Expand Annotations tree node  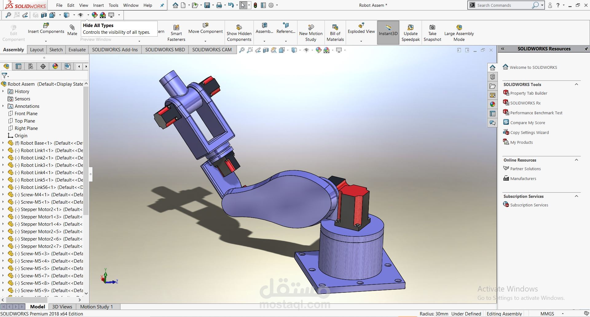point(3,106)
